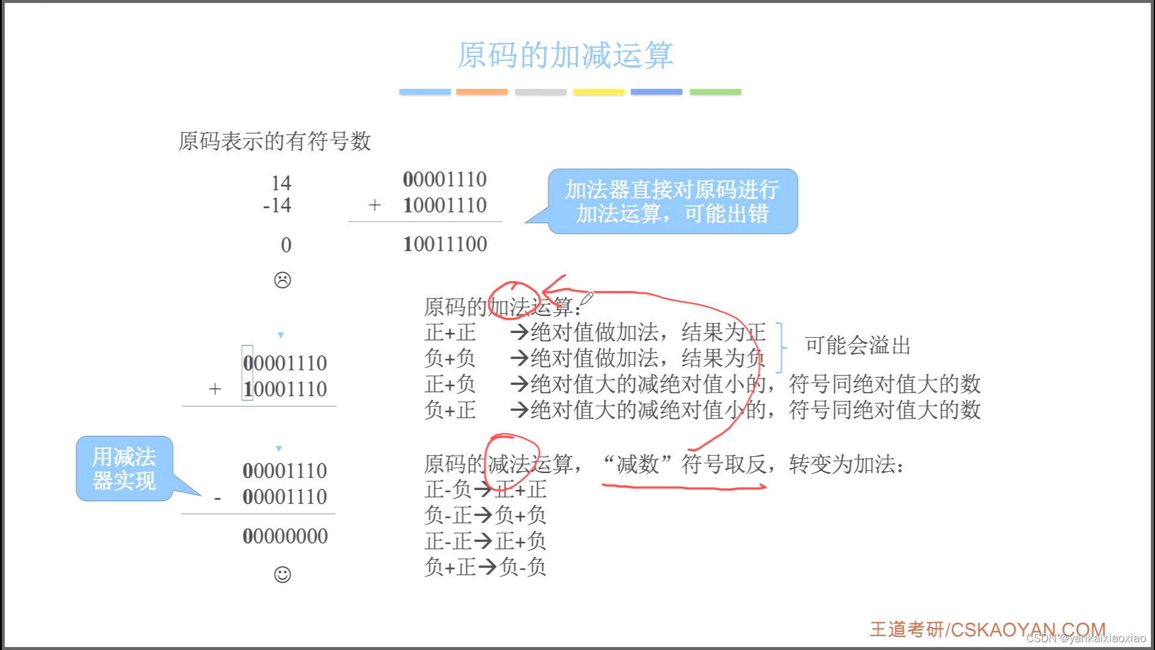The width and height of the screenshot is (1155, 650).
Task: Select the rule line 正+正 →绝对值做加法，结果为正
Action: pyautogui.click(x=595, y=332)
